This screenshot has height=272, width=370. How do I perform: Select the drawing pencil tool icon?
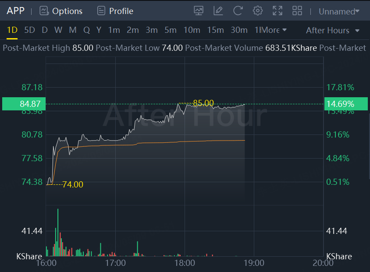(218, 11)
